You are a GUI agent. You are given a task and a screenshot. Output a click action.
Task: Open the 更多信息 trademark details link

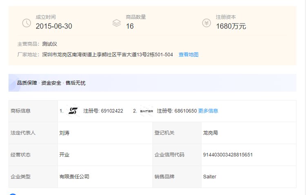click(208, 111)
